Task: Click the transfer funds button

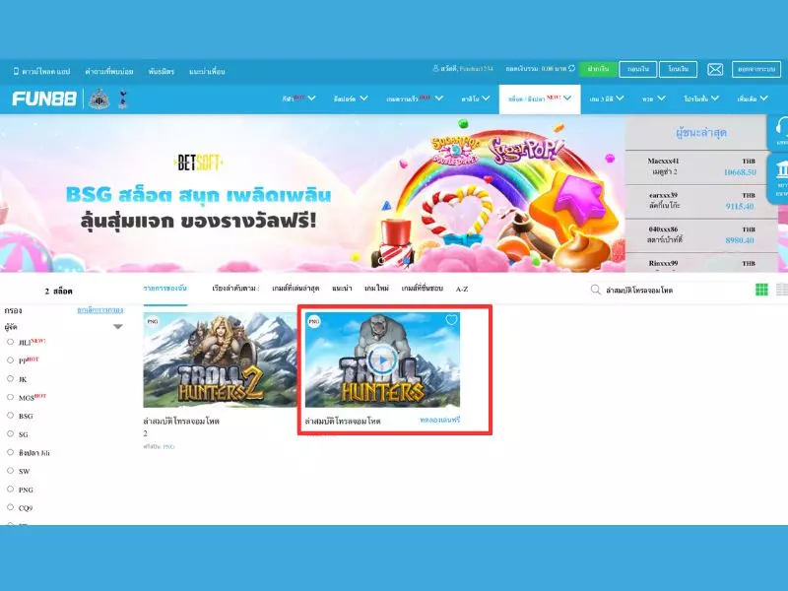Action: pyautogui.click(x=678, y=69)
